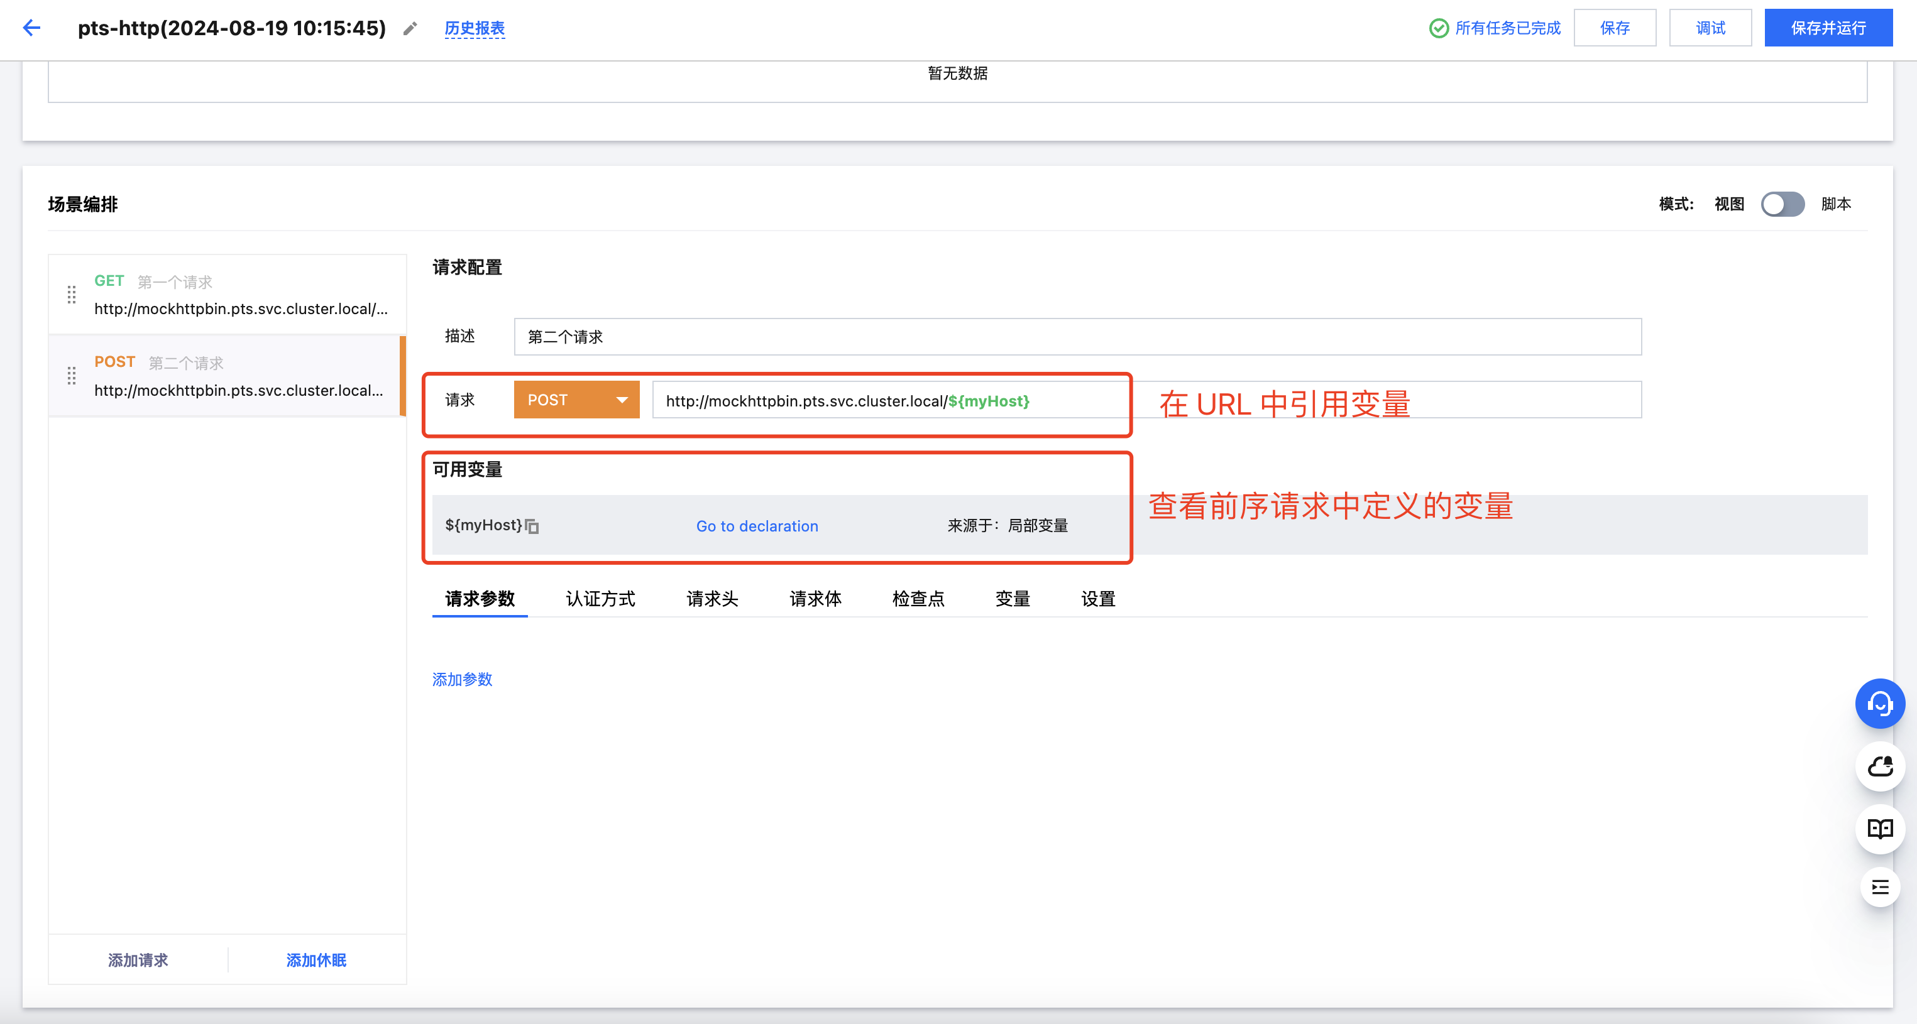Click the back arrow icon
The height and width of the screenshot is (1024, 1917).
click(31, 28)
